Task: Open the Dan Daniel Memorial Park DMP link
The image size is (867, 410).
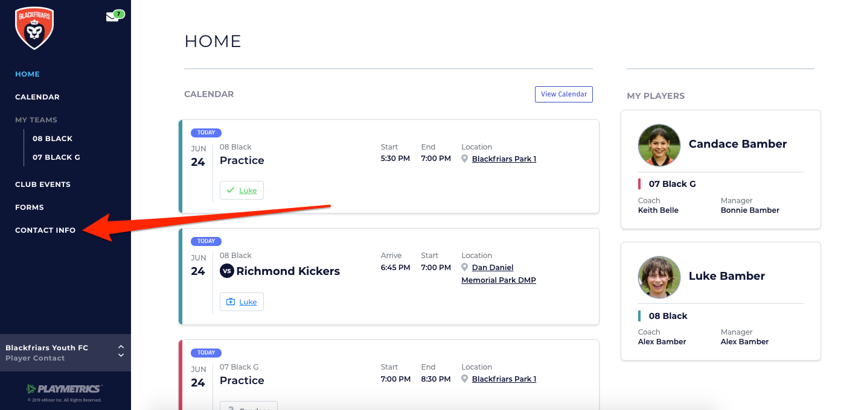Action: click(498, 274)
